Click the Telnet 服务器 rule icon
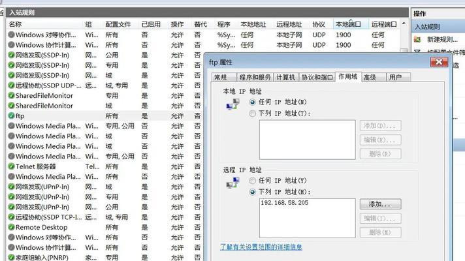The height and width of the screenshot is (261, 465). click(x=11, y=166)
